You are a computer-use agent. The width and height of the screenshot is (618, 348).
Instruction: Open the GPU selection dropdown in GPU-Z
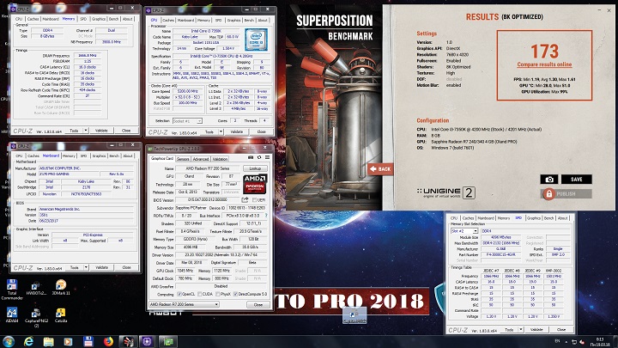coord(184,304)
